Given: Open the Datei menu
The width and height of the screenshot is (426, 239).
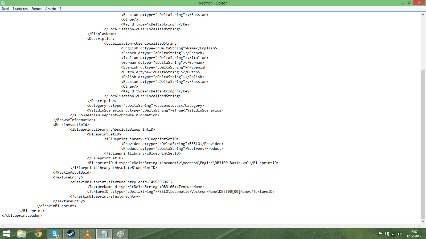Looking at the screenshot, I should click(5, 9).
